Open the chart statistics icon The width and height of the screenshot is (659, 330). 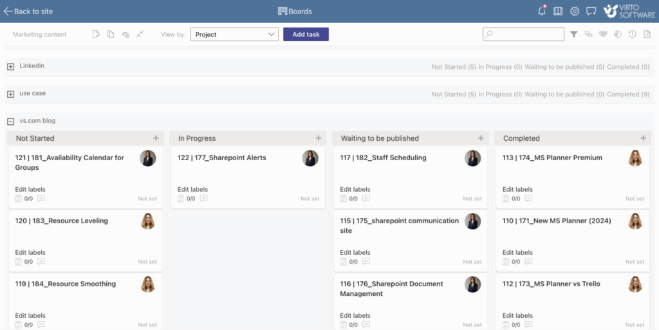[x=618, y=35]
